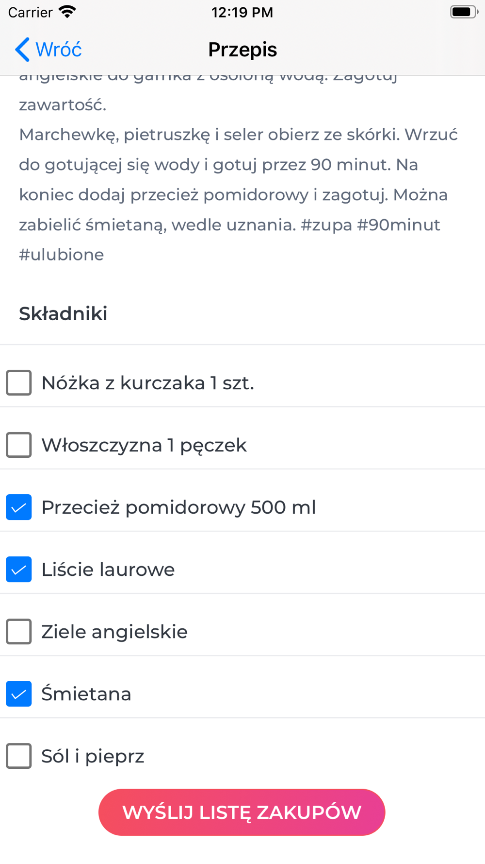Tap the Wi-Fi status icon
Screen dimensions: 485x864
pos(67,12)
